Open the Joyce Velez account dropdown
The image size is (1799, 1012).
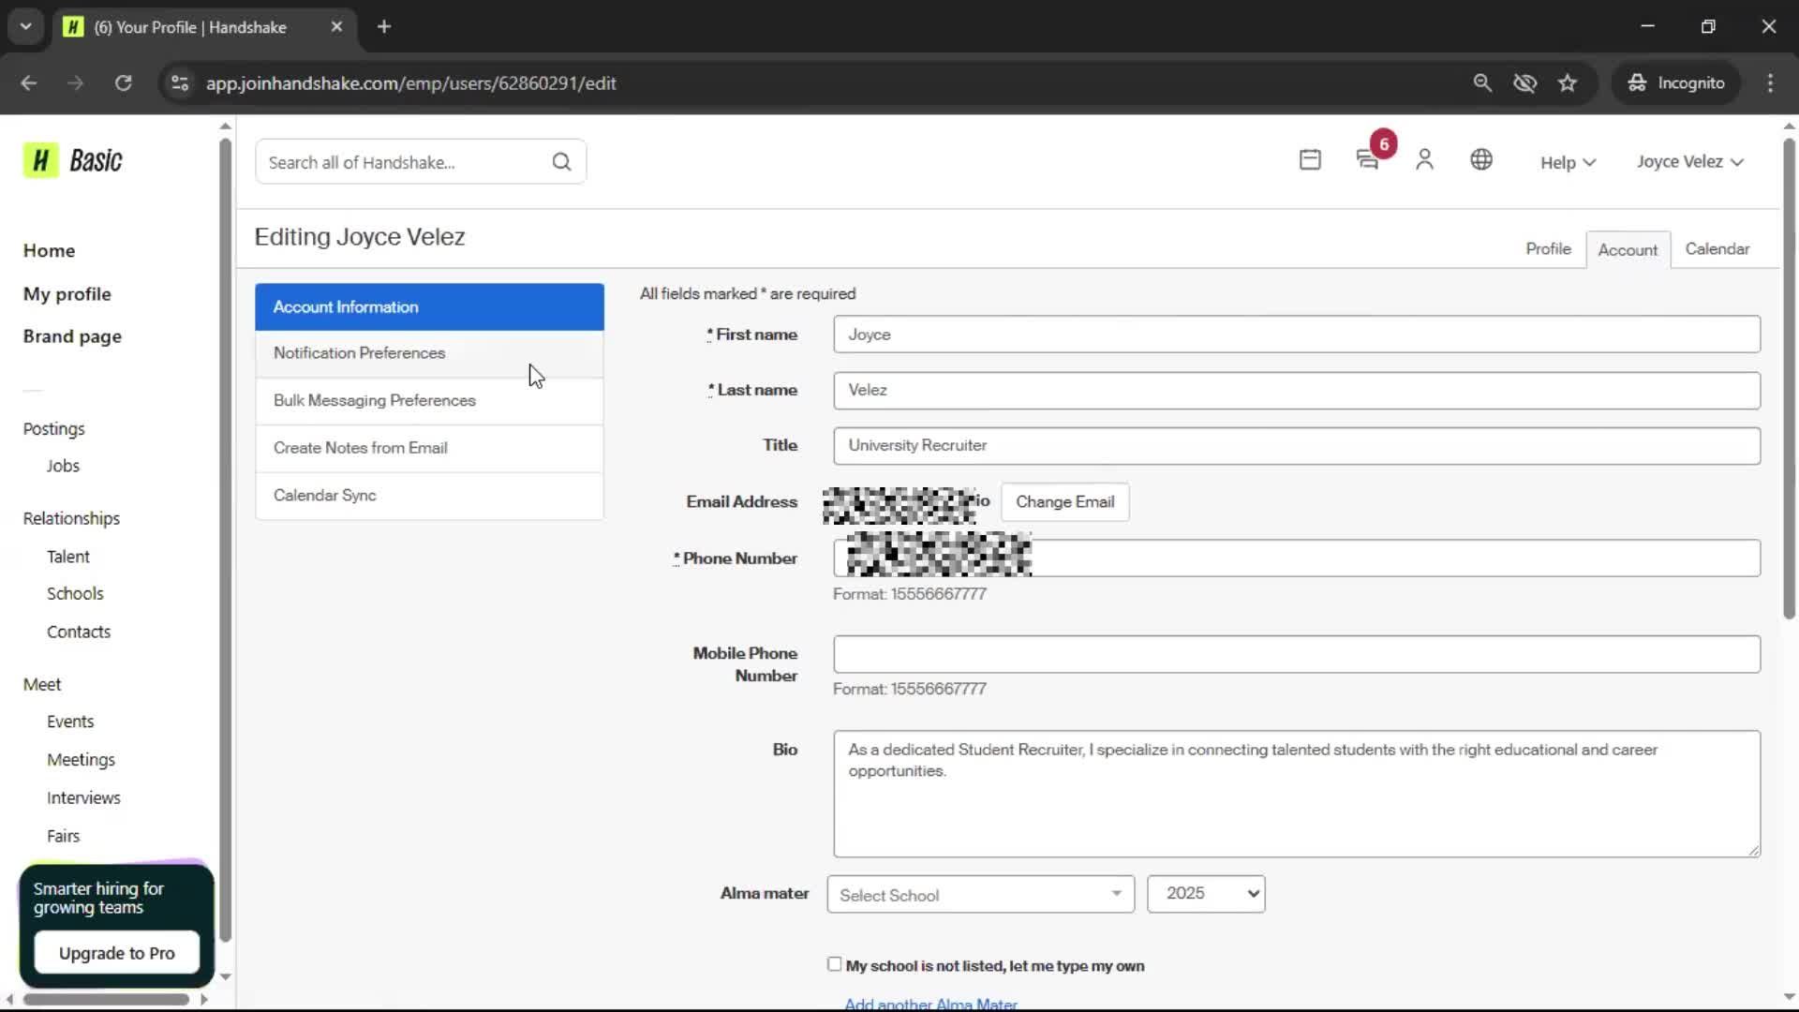click(1690, 161)
